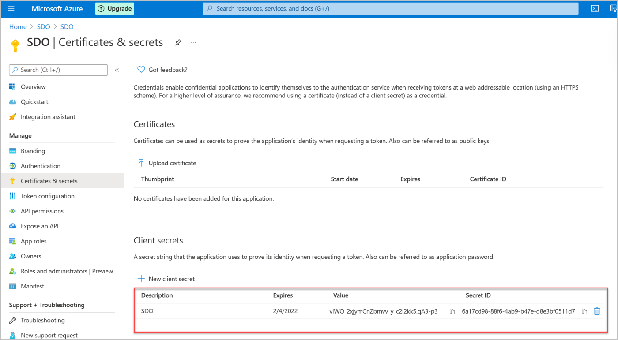The height and width of the screenshot is (340, 618).
Task: Click the Start date column header
Action: click(344, 179)
